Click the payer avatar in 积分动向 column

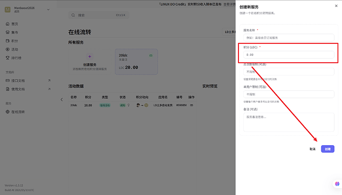[x=138, y=105]
